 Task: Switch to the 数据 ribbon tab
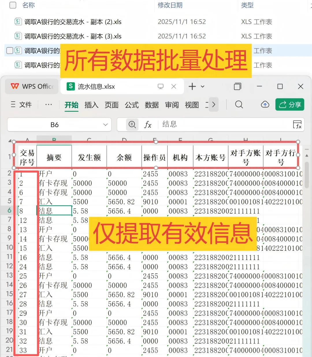151,105
